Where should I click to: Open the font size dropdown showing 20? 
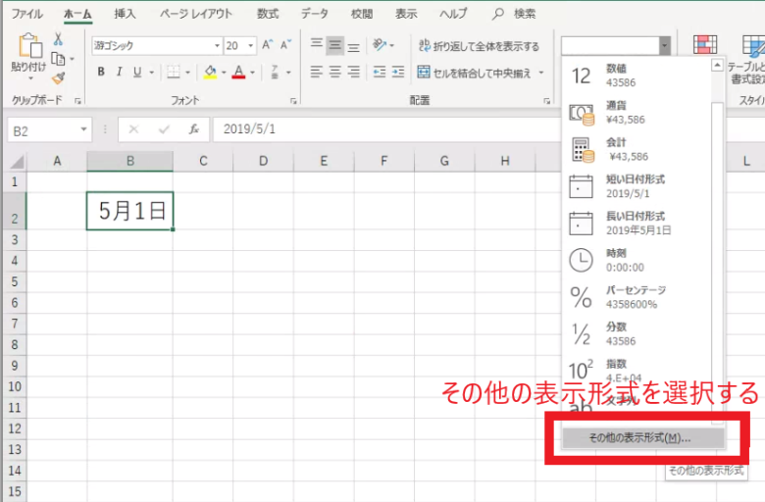[x=251, y=46]
